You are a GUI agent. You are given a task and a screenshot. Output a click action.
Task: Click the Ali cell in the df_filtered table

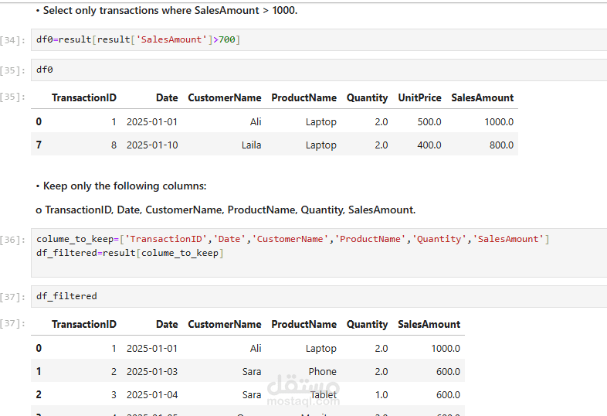[x=256, y=348]
